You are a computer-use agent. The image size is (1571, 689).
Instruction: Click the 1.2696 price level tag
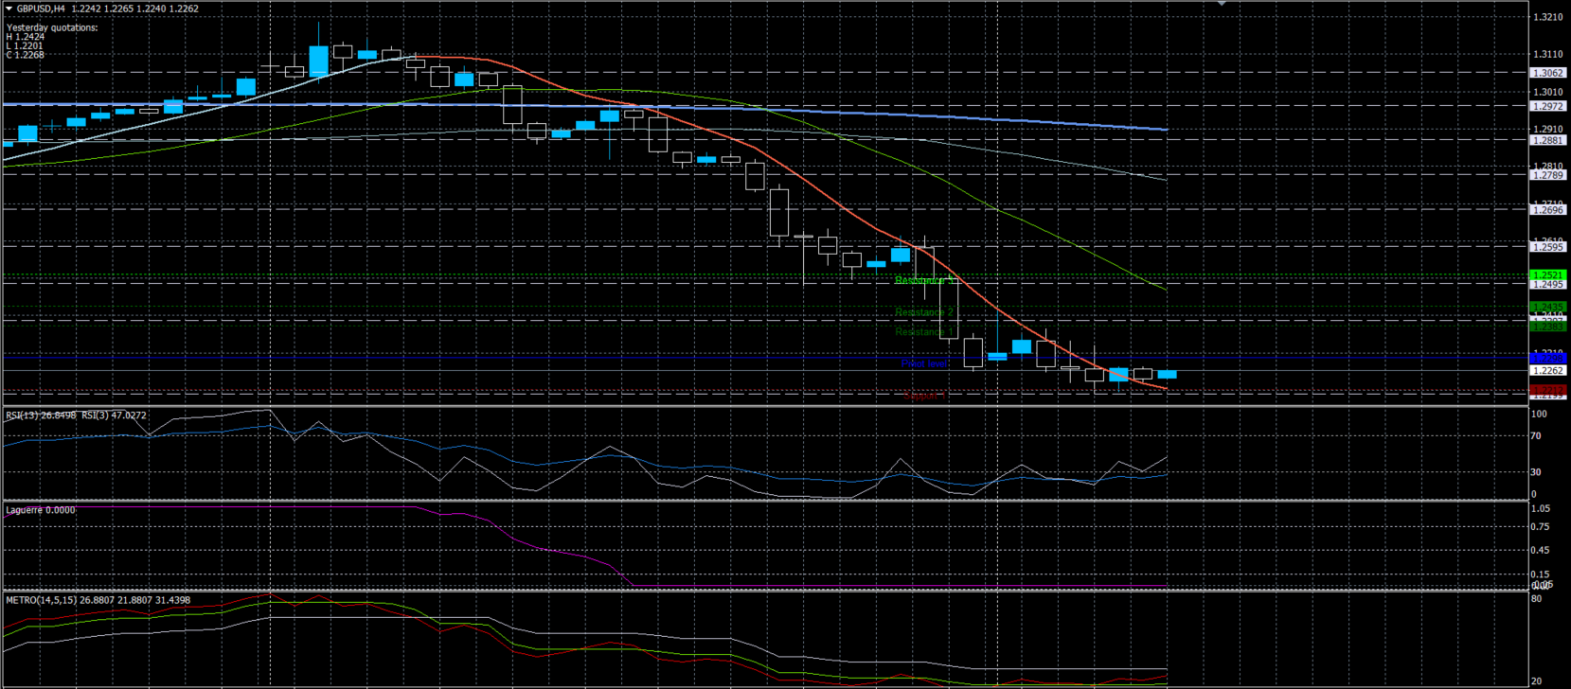1548,210
